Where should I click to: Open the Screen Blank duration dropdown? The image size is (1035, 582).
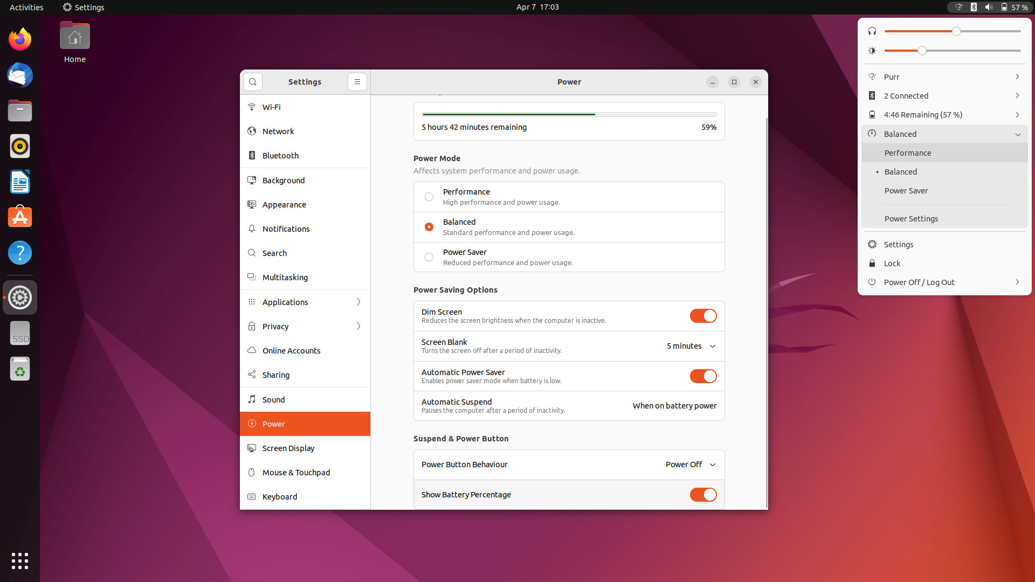coord(691,346)
